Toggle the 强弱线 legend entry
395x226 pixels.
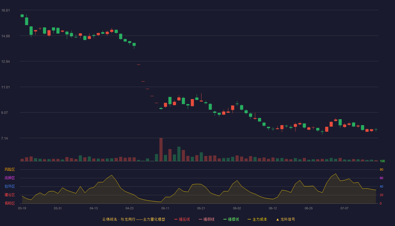pos(207,219)
